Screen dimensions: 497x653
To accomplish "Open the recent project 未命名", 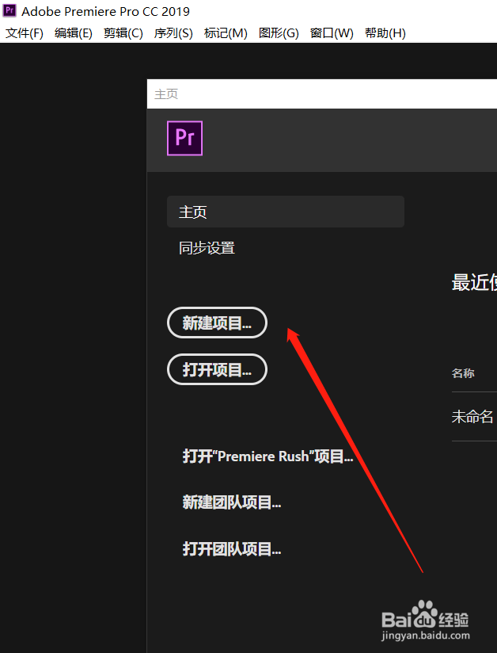I will (x=474, y=417).
